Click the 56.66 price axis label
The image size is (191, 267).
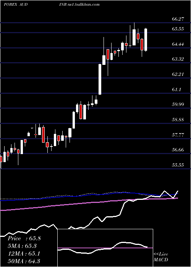[x=178, y=150]
